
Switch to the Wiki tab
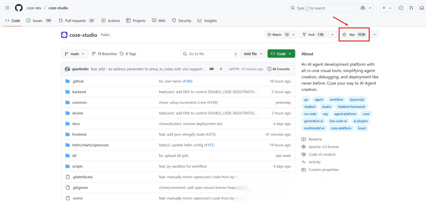click(159, 21)
